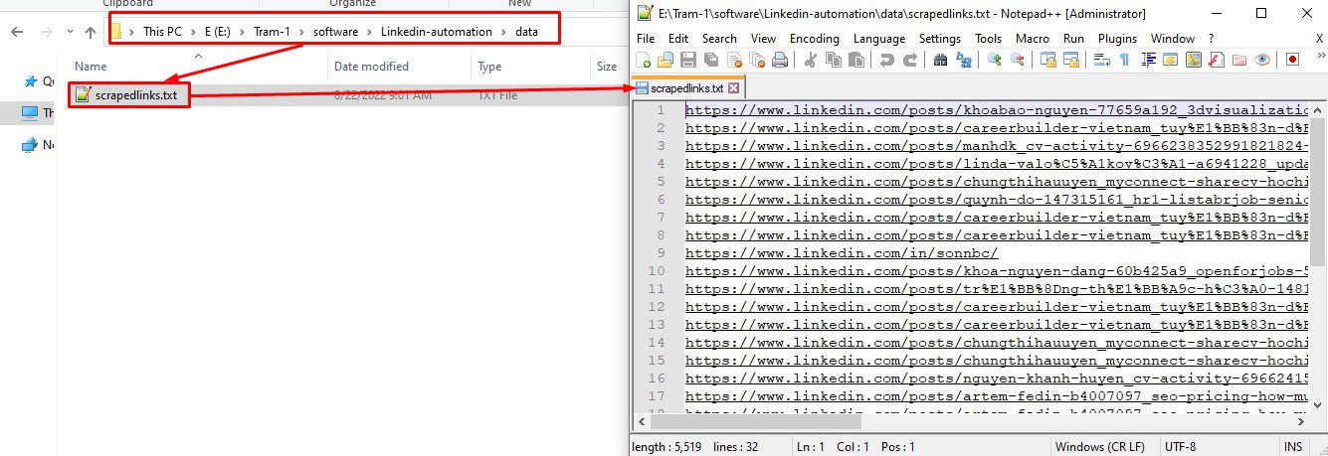The image size is (1328, 456).
Task: Click the Redo toolbar icon
Action: click(x=909, y=60)
